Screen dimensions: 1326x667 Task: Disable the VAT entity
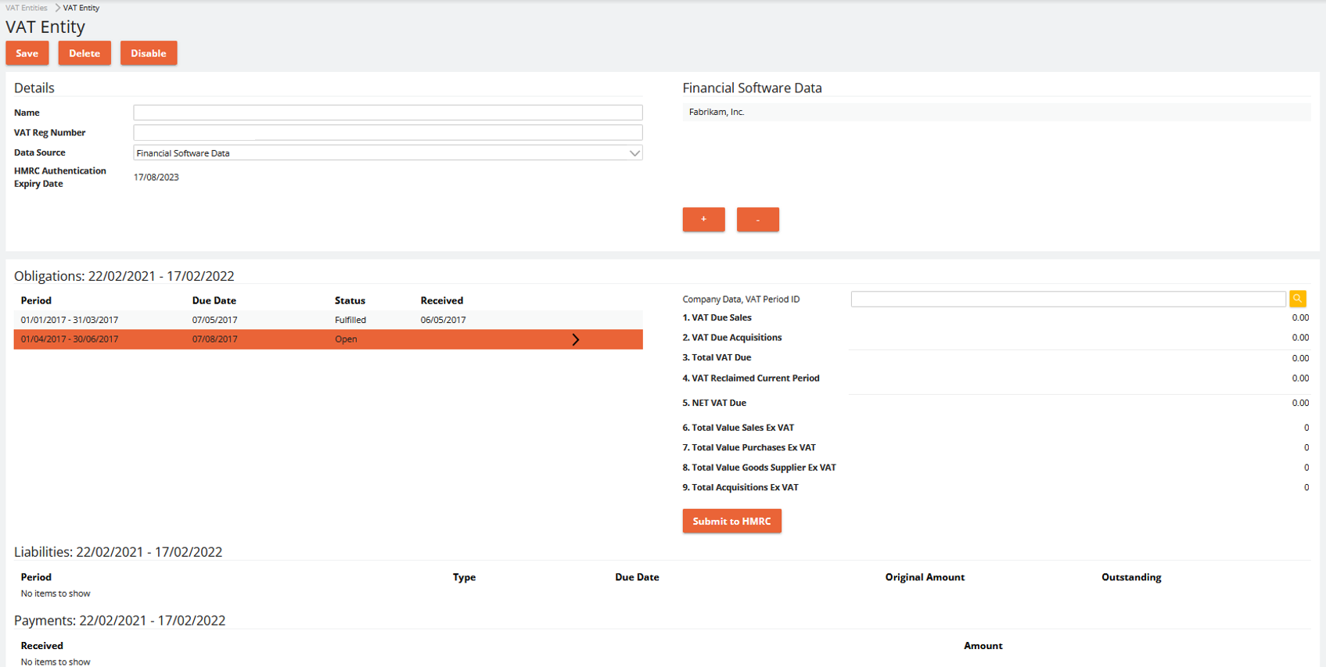[x=149, y=53]
